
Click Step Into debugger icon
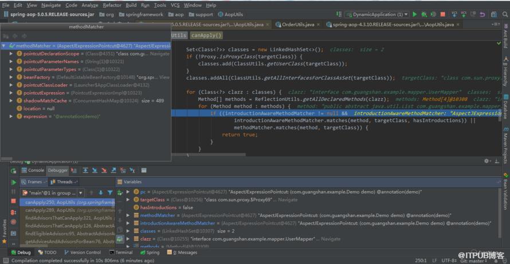(x=95, y=170)
